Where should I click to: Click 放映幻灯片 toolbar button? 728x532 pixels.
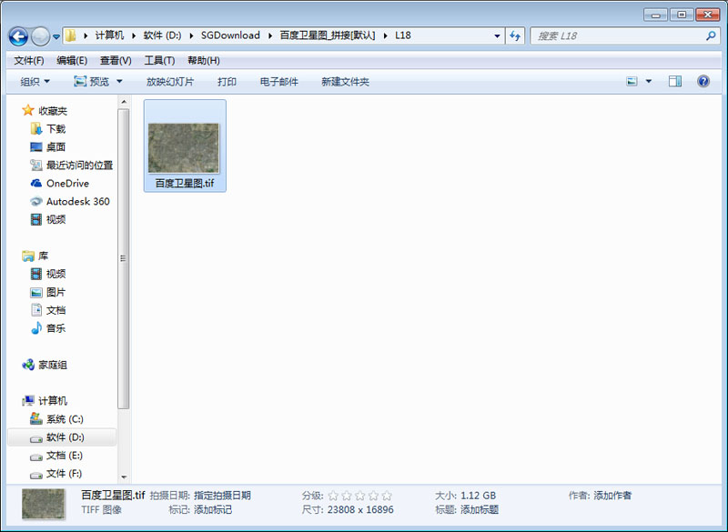pyautogui.click(x=170, y=82)
